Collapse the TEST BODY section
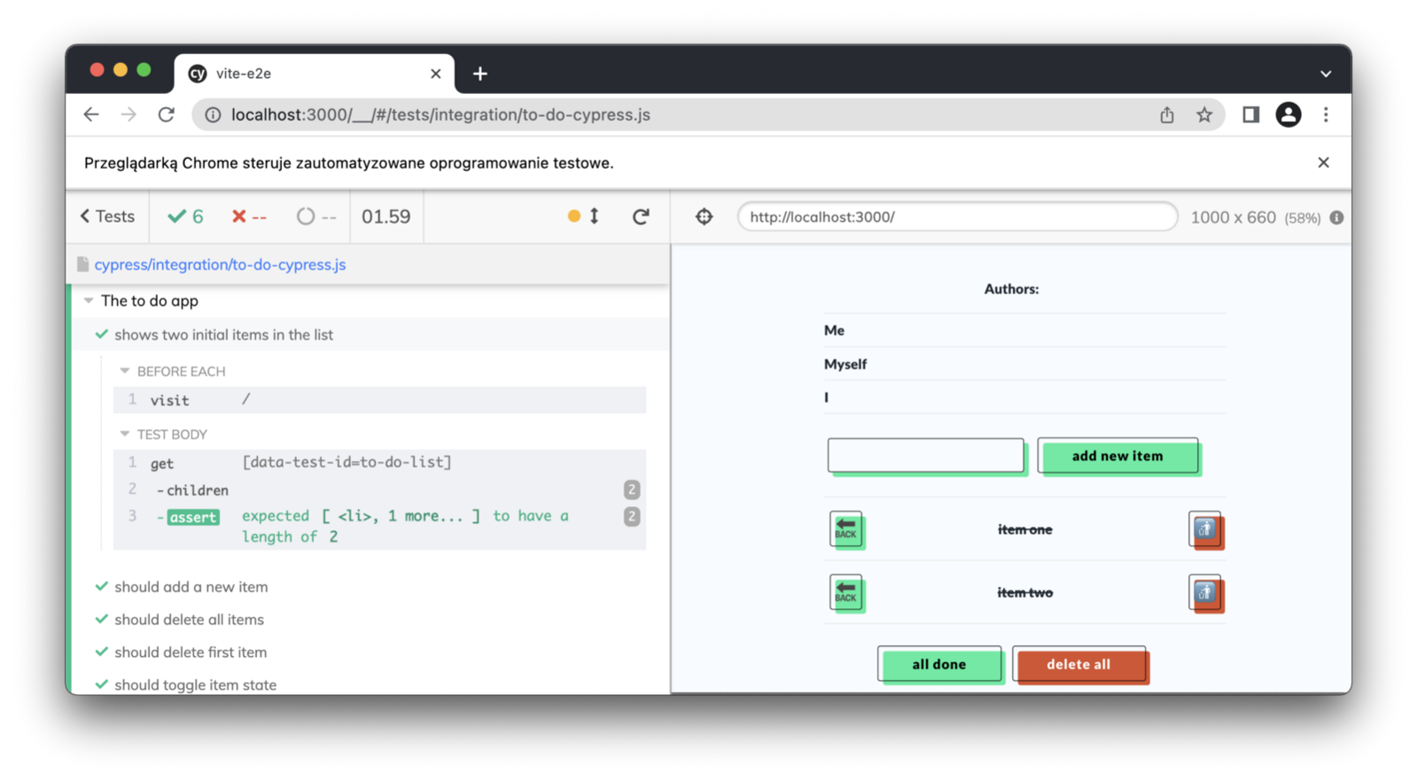1417x781 pixels. tap(163, 434)
